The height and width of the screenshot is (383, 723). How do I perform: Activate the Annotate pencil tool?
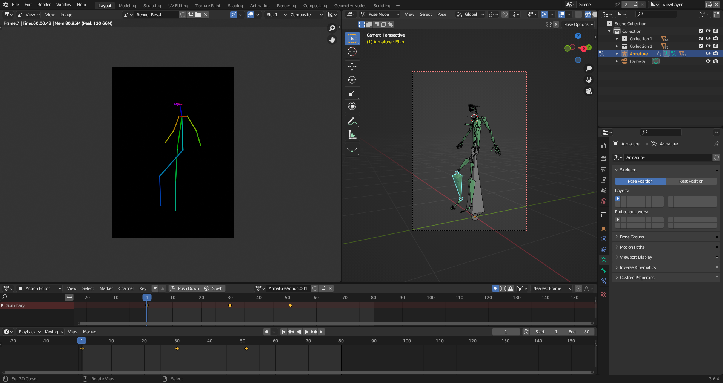(x=352, y=122)
